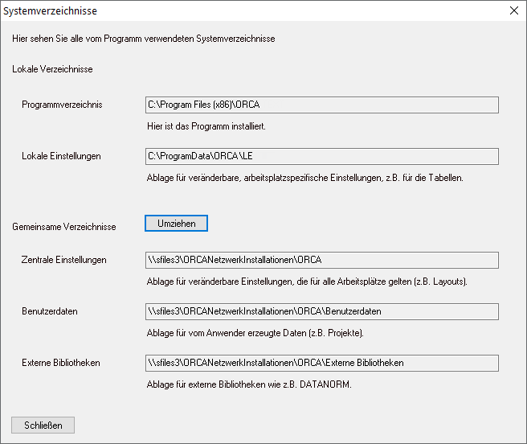This screenshot has height=444, width=527.
Task: Click the Lokale Verzeichnisse heading
Action: (x=52, y=69)
